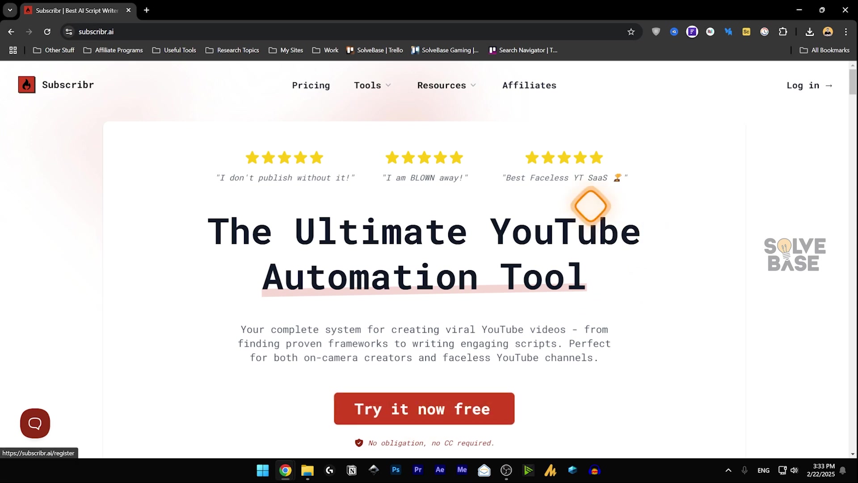Screen dimensions: 858x483
Task: Open a new browser tab
Action: tap(147, 10)
